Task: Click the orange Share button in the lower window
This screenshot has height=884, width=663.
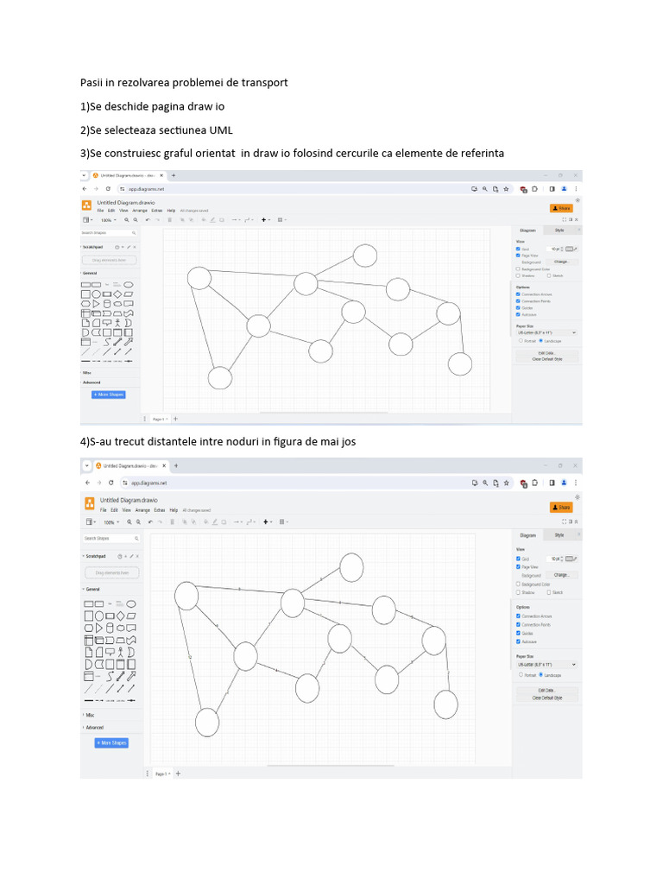Action: click(x=561, y=508)
